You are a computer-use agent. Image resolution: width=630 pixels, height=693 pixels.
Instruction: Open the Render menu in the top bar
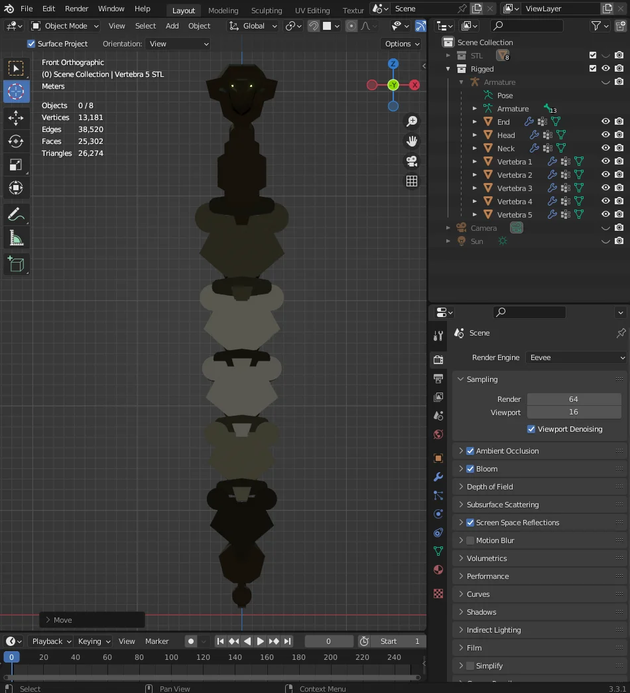(76, 9)
